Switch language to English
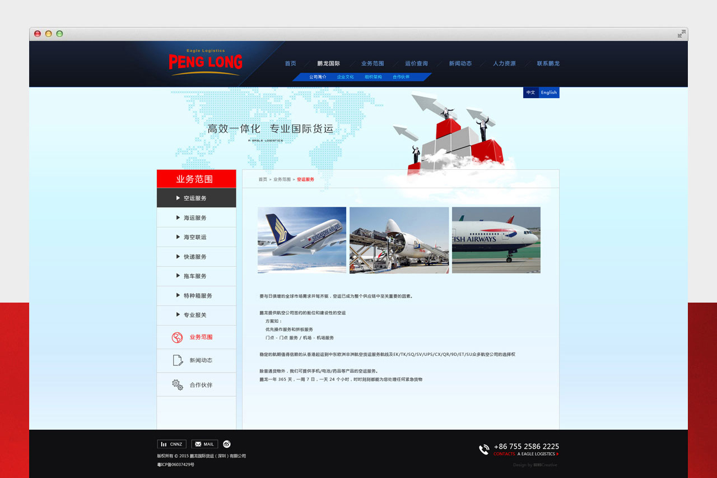717x478 pixels. click(x=549, y=92)
